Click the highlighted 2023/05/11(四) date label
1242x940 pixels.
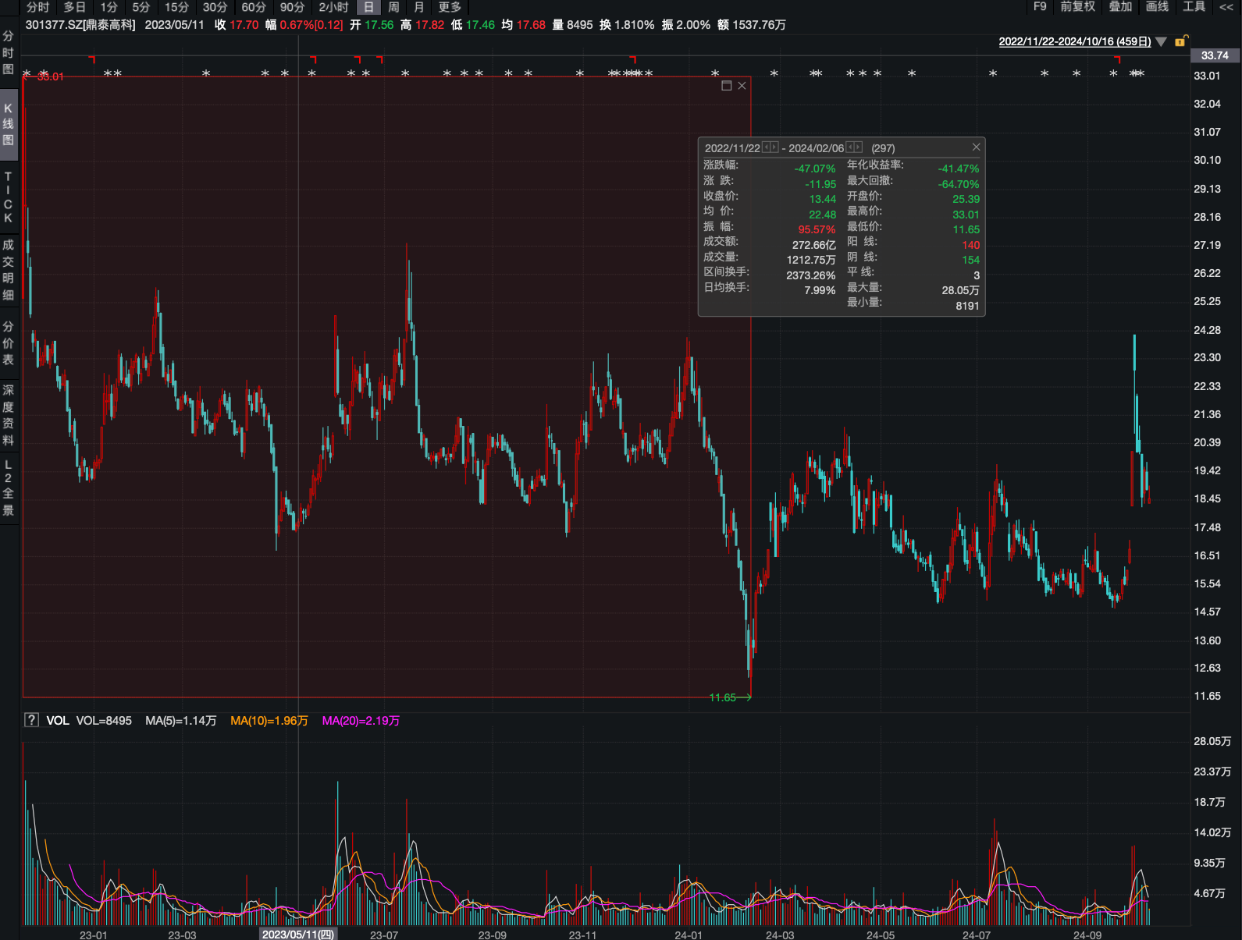pyautogui.click(x=298, y=935)
